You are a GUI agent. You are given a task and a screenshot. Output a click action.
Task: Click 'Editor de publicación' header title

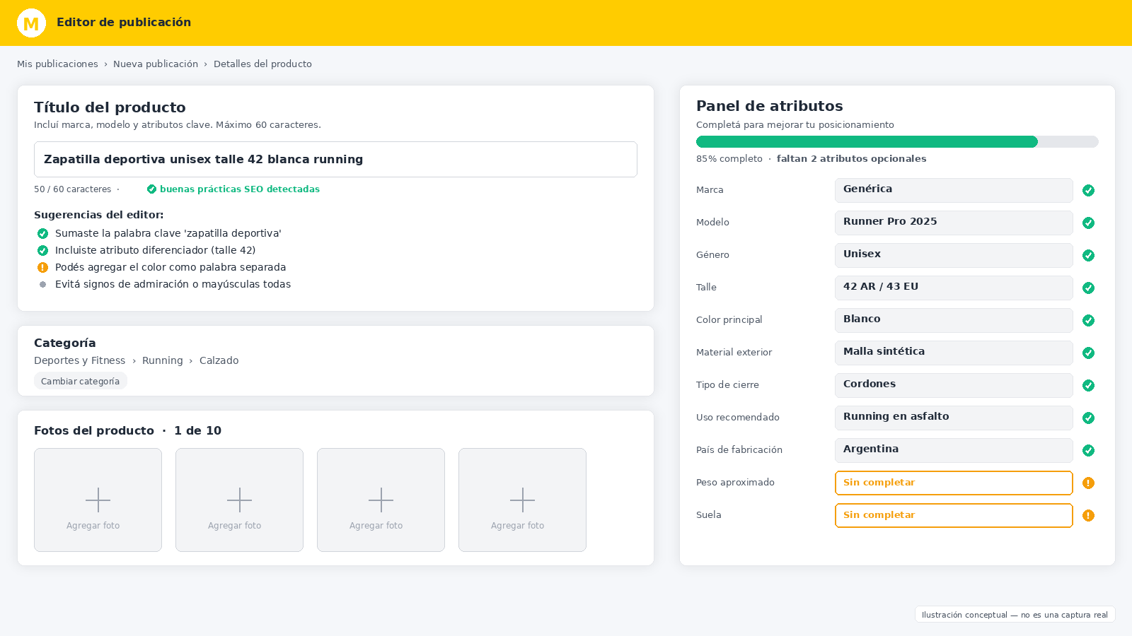[x=124, y=23]
